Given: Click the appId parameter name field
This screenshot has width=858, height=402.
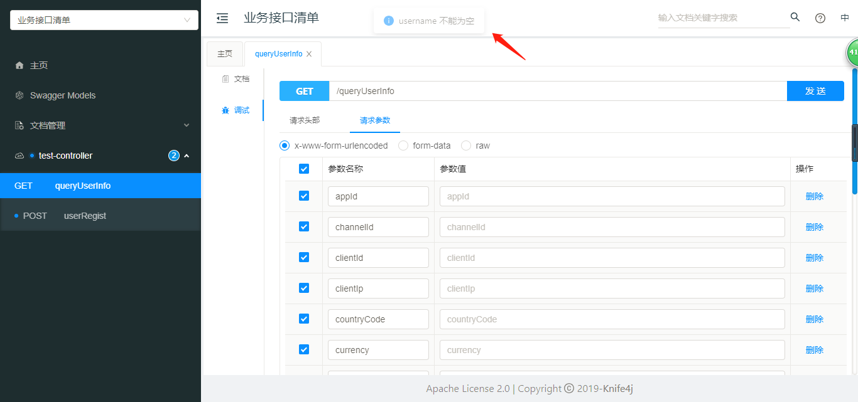Looking at the screenshot, I should 378,196.
